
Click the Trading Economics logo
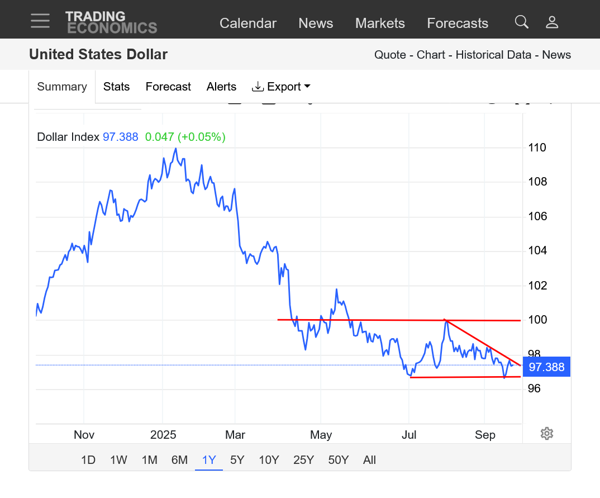click(x=111, y=22)
